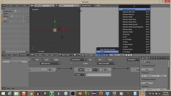Image resolution: width=171 pixels, height=96 pixels.
Task: Click outliner editor type icon
Action: tap(4, 55)
